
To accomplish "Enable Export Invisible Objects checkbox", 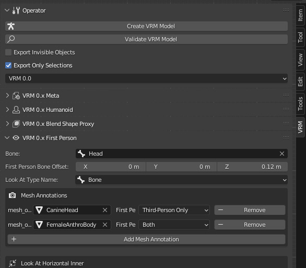I will click(x=8, y=52).
